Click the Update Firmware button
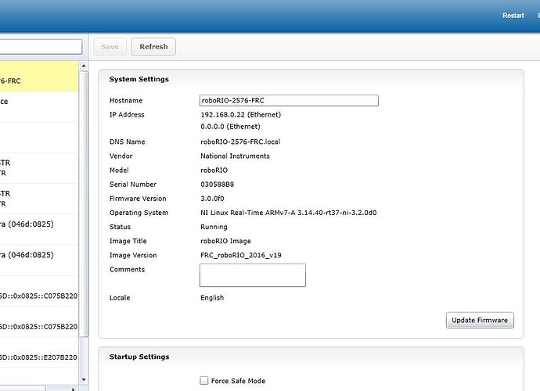This screenshot has width=540, height=391. coord(480,320)
